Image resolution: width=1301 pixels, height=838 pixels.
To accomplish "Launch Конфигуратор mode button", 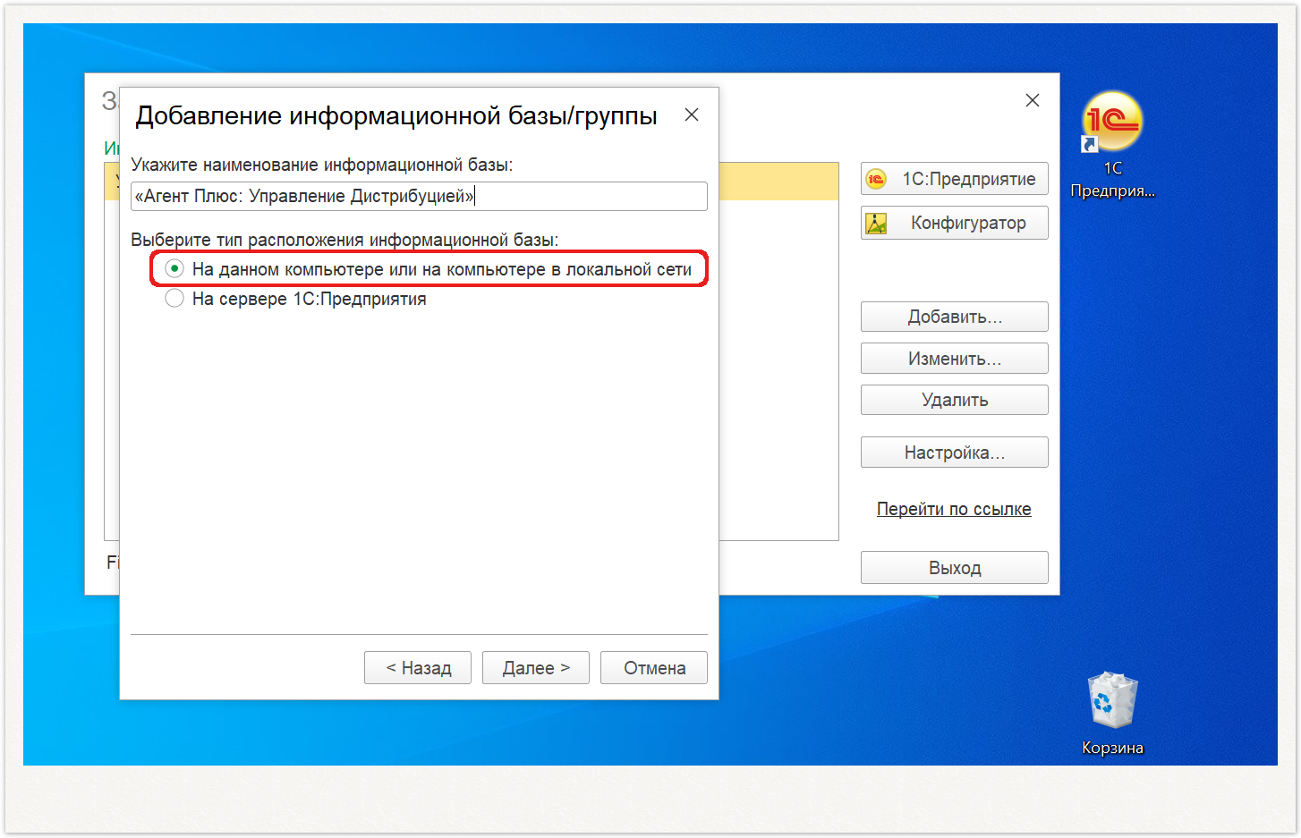I will [x=954, y=223].
